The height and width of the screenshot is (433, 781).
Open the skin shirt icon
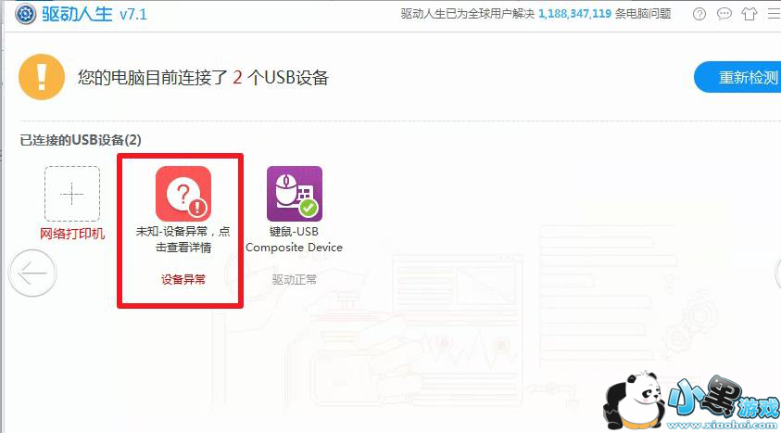click(x=750, y=14)
